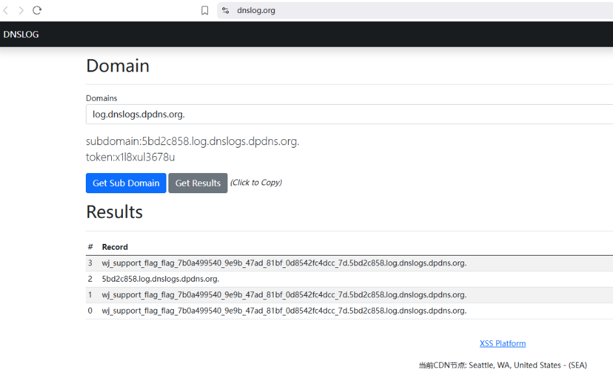Click the CDN node Seattle, WA status text
This screenshot has width=613, height=374.
click(x=502, y=365)
